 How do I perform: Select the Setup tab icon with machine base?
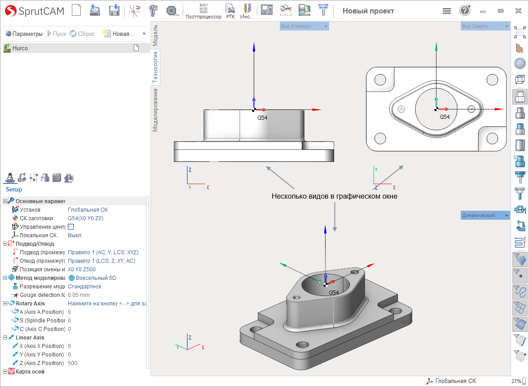(x=10, y=178)
